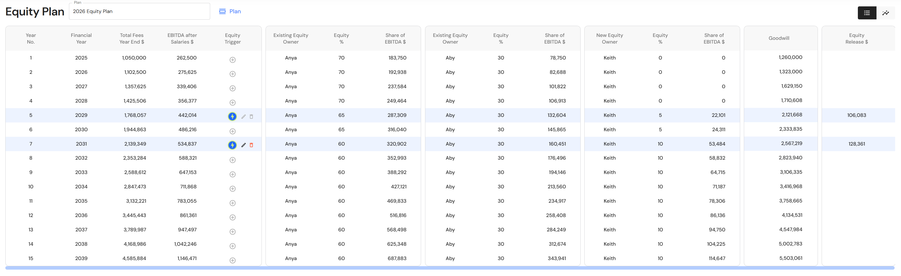This screenshot has width=901, height=276.
Task: Click the Plan button beside the dropdown
Action: pyautogui.click(x=230, y=11)
